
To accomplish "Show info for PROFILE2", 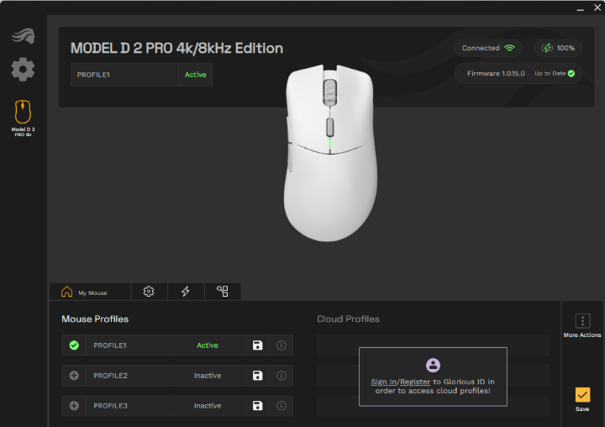I will [x=281, y=375].
